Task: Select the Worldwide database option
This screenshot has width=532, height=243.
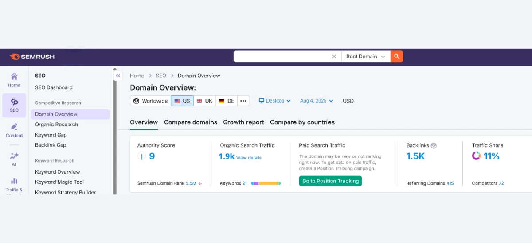Action: pos(151,101)
